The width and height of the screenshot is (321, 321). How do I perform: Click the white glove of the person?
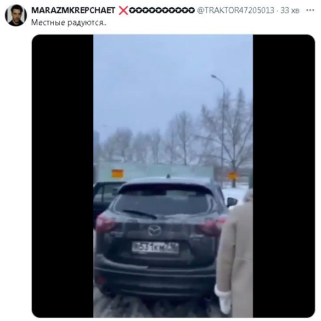(x=223, y=300)
